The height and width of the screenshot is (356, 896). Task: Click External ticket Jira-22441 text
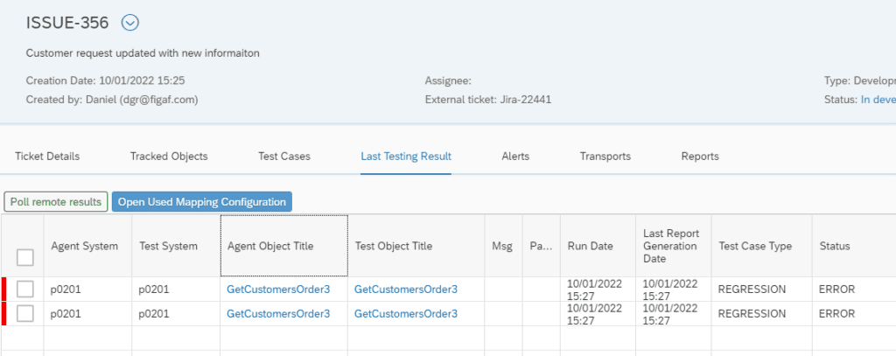488,100
